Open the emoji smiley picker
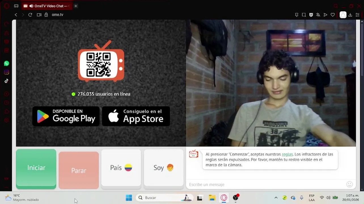This screenshot has width=364, height=204. [350, 184]
